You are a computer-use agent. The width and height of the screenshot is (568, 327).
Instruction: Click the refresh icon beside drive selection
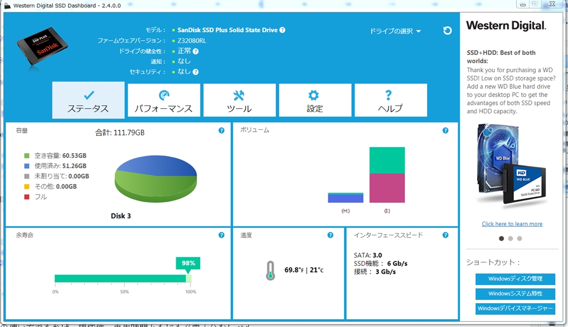pyautogui.click(x=447, y=31)
